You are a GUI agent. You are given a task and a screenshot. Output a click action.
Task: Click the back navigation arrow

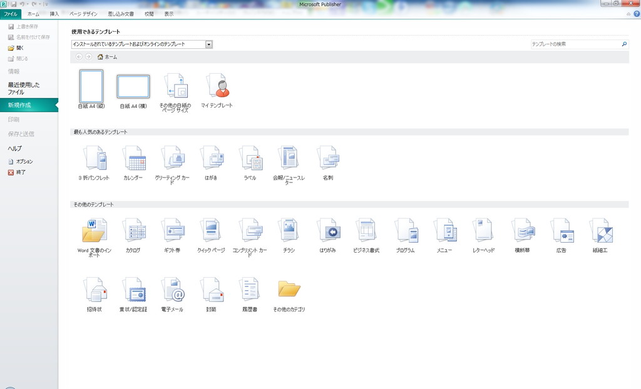click(x=79, y=57)
